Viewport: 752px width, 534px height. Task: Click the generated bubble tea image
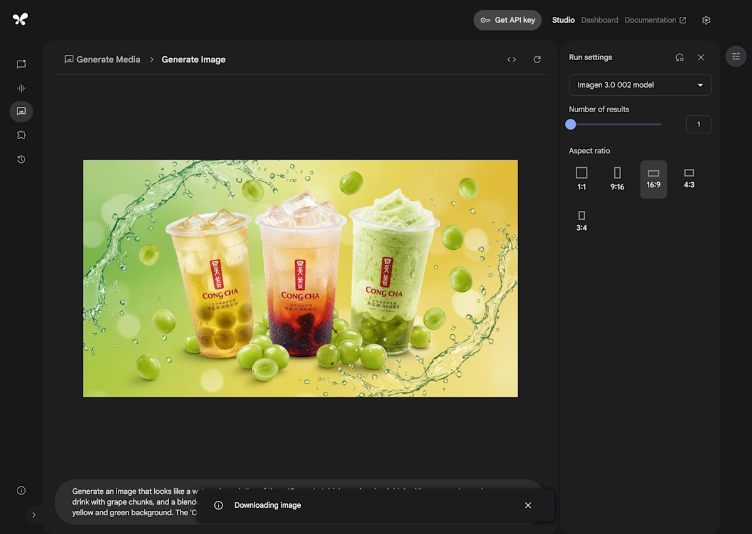300,278
